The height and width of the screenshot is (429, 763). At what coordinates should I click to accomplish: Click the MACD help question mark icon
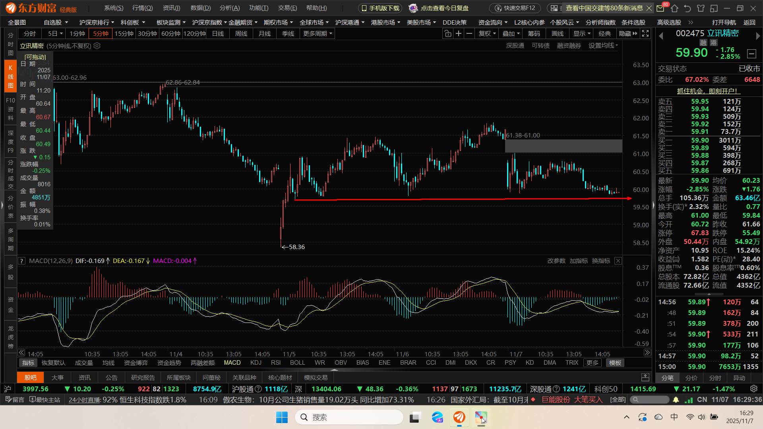(22, 261)
